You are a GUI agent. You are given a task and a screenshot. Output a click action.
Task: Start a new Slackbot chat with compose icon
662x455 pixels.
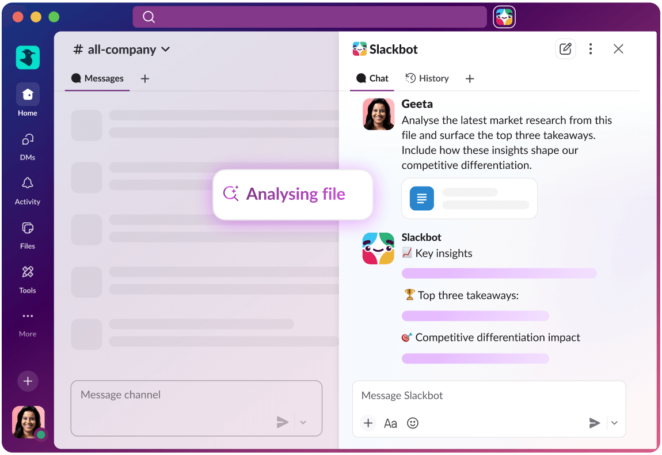click(x=565, y=49)
